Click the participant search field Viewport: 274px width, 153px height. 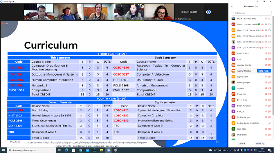[251, 13]
